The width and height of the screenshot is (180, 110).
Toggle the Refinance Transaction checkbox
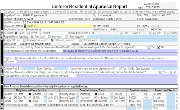coord(52,40)
